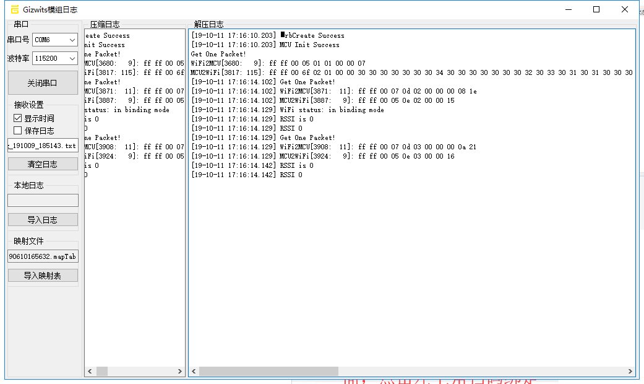Click the Gizwits app icon in title bar
The image size is (644, 384).
coord(14,9)
